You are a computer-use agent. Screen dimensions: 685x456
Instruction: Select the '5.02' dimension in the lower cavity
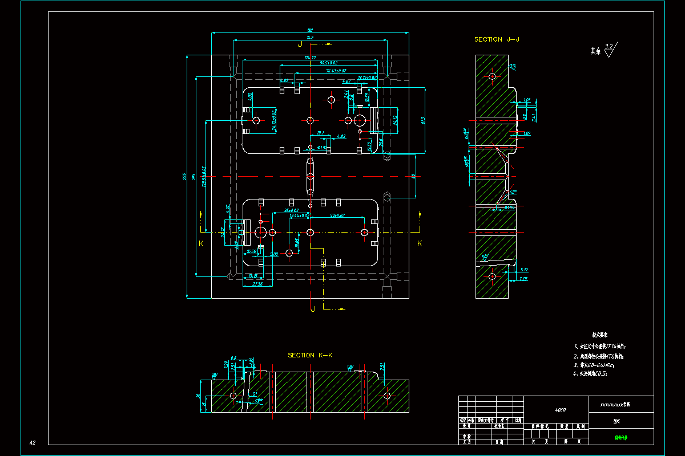click(273, 254)
